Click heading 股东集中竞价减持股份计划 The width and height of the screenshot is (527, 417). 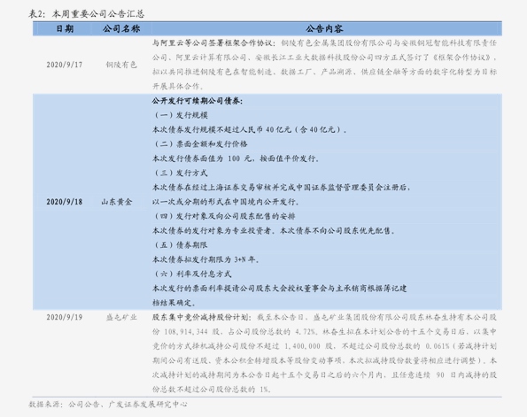[201, 317]
